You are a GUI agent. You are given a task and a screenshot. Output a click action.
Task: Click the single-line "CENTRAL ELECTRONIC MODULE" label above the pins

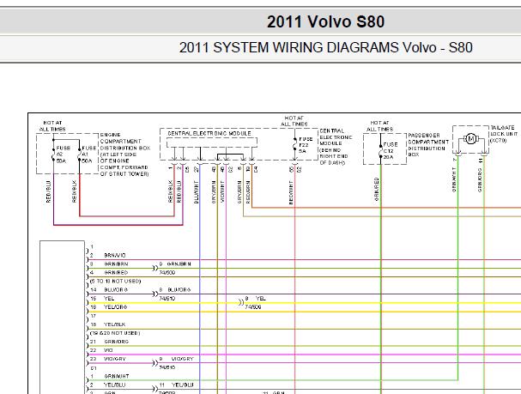click(209, 134)
